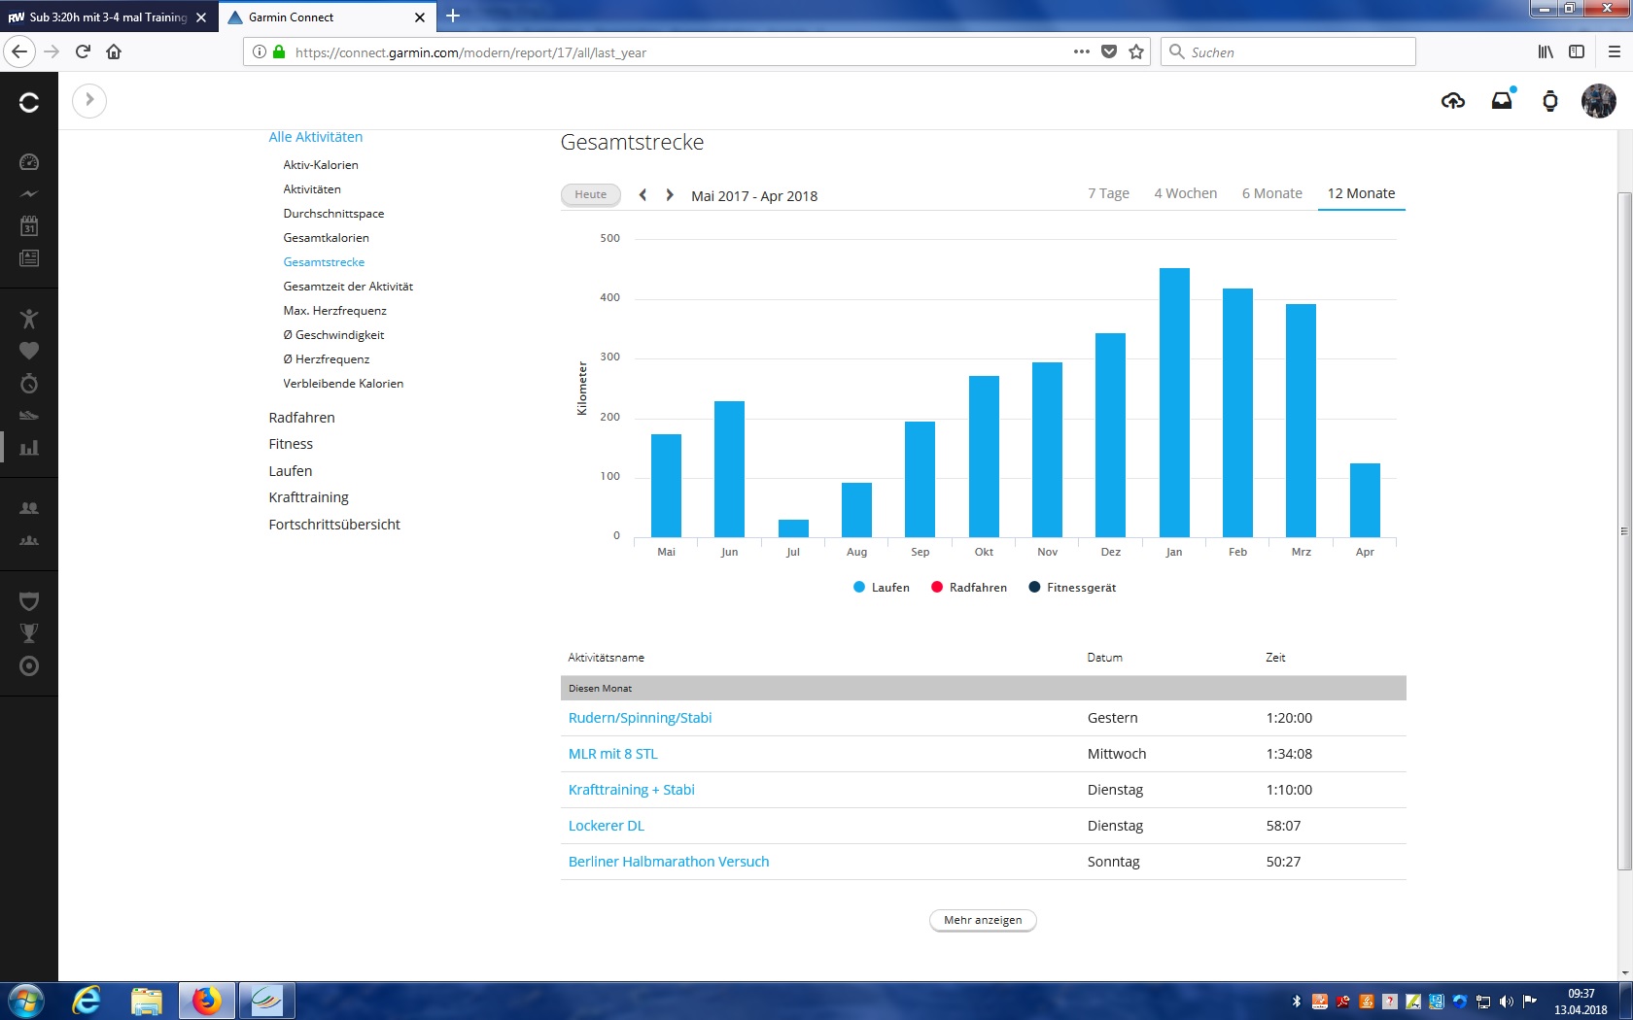
Task: Open the calendar icon in sidebar
Action: [x=29, y=226]
